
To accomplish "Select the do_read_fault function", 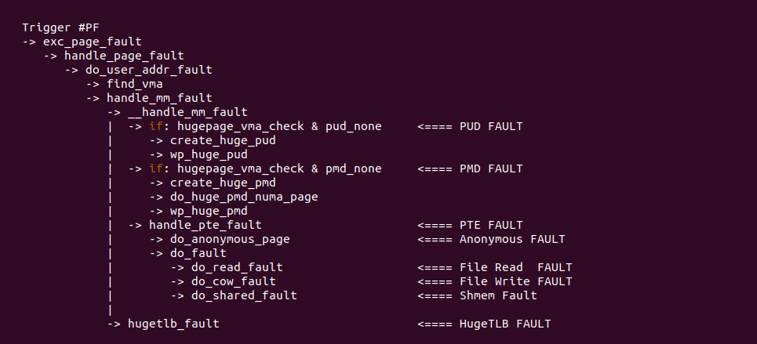I will click(x=237, y=267).
